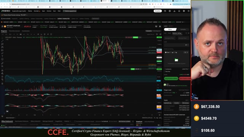This screenshot has height=137, width=244.
Task: Select the ruler measure tool
Action: click(2, 64)
